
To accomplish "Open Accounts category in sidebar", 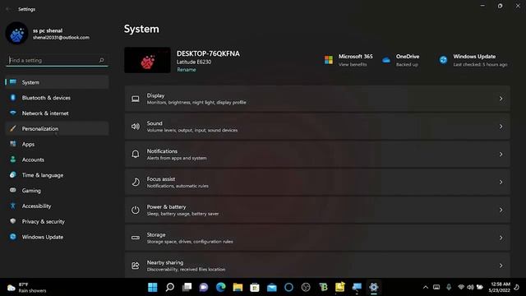I will [x=57, y=160].
